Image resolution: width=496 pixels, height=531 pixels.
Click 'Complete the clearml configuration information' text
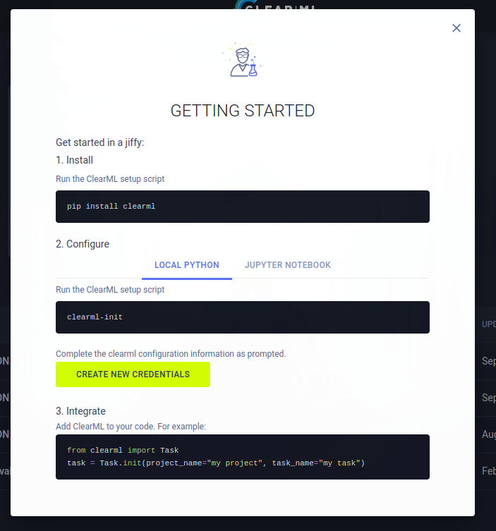click(x=171, y=353)
